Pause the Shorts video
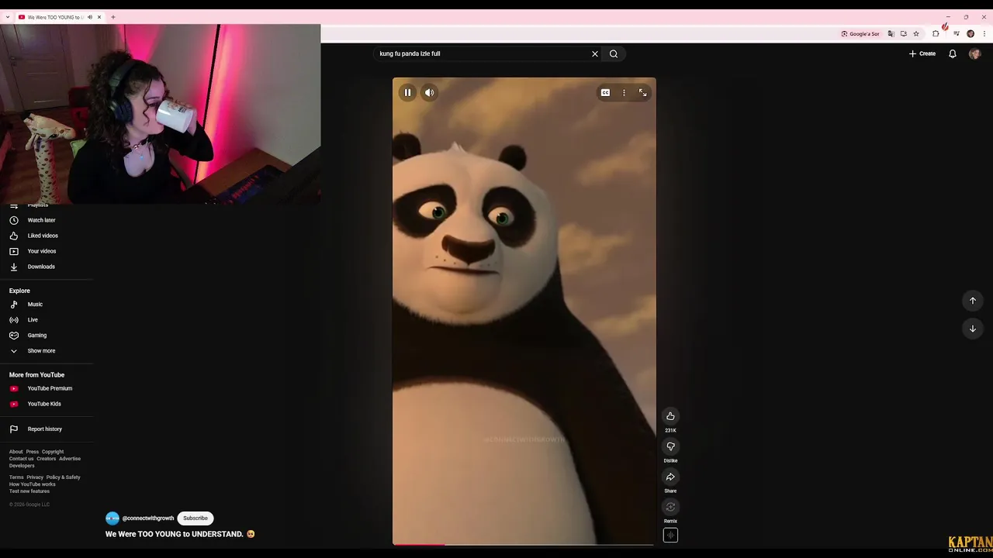Screen dimensions: 993x558 (x=407, y=92)
